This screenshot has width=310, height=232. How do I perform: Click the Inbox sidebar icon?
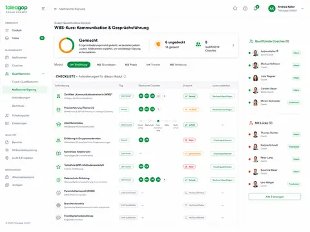pos(7,38)
